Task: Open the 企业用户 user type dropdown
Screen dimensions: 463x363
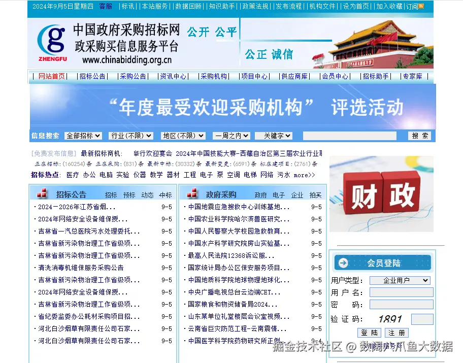Action: [x=400, y=280]
